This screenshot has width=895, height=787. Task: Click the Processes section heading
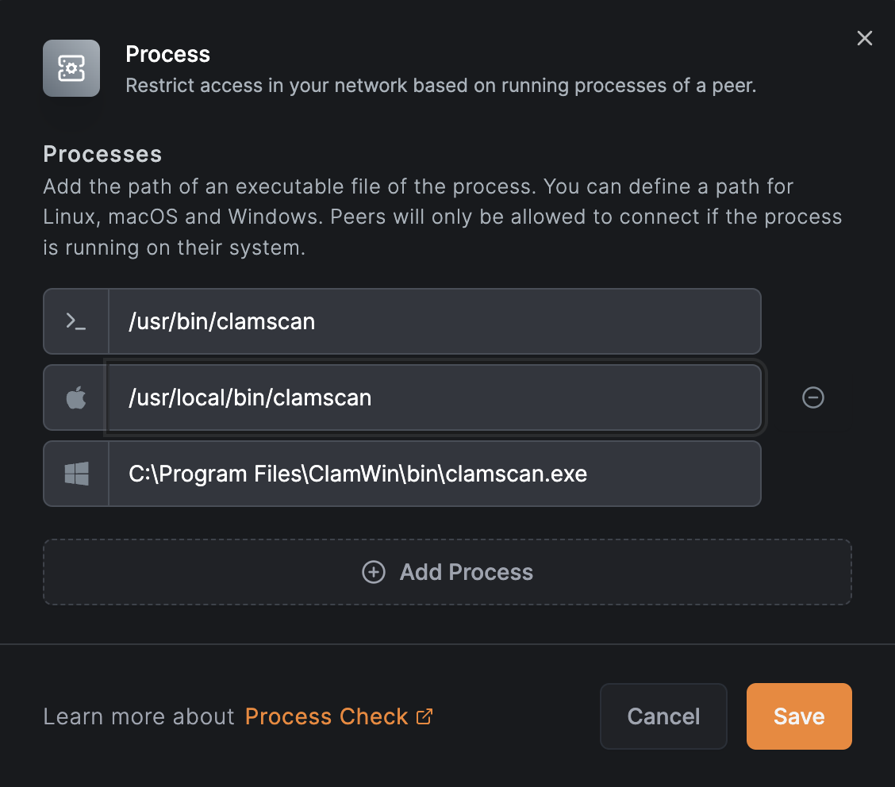coord(102,154)
